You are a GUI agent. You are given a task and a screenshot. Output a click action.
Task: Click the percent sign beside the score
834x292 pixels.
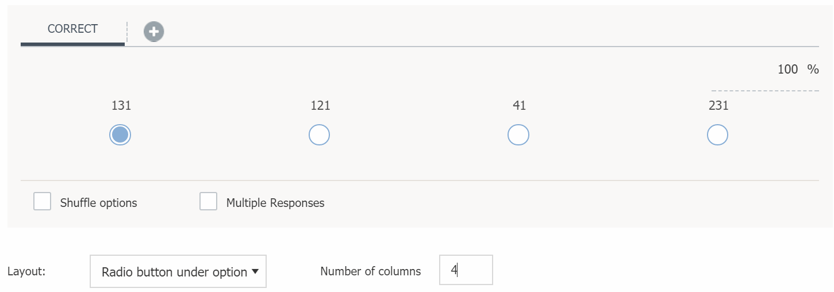tap(813, 70)
